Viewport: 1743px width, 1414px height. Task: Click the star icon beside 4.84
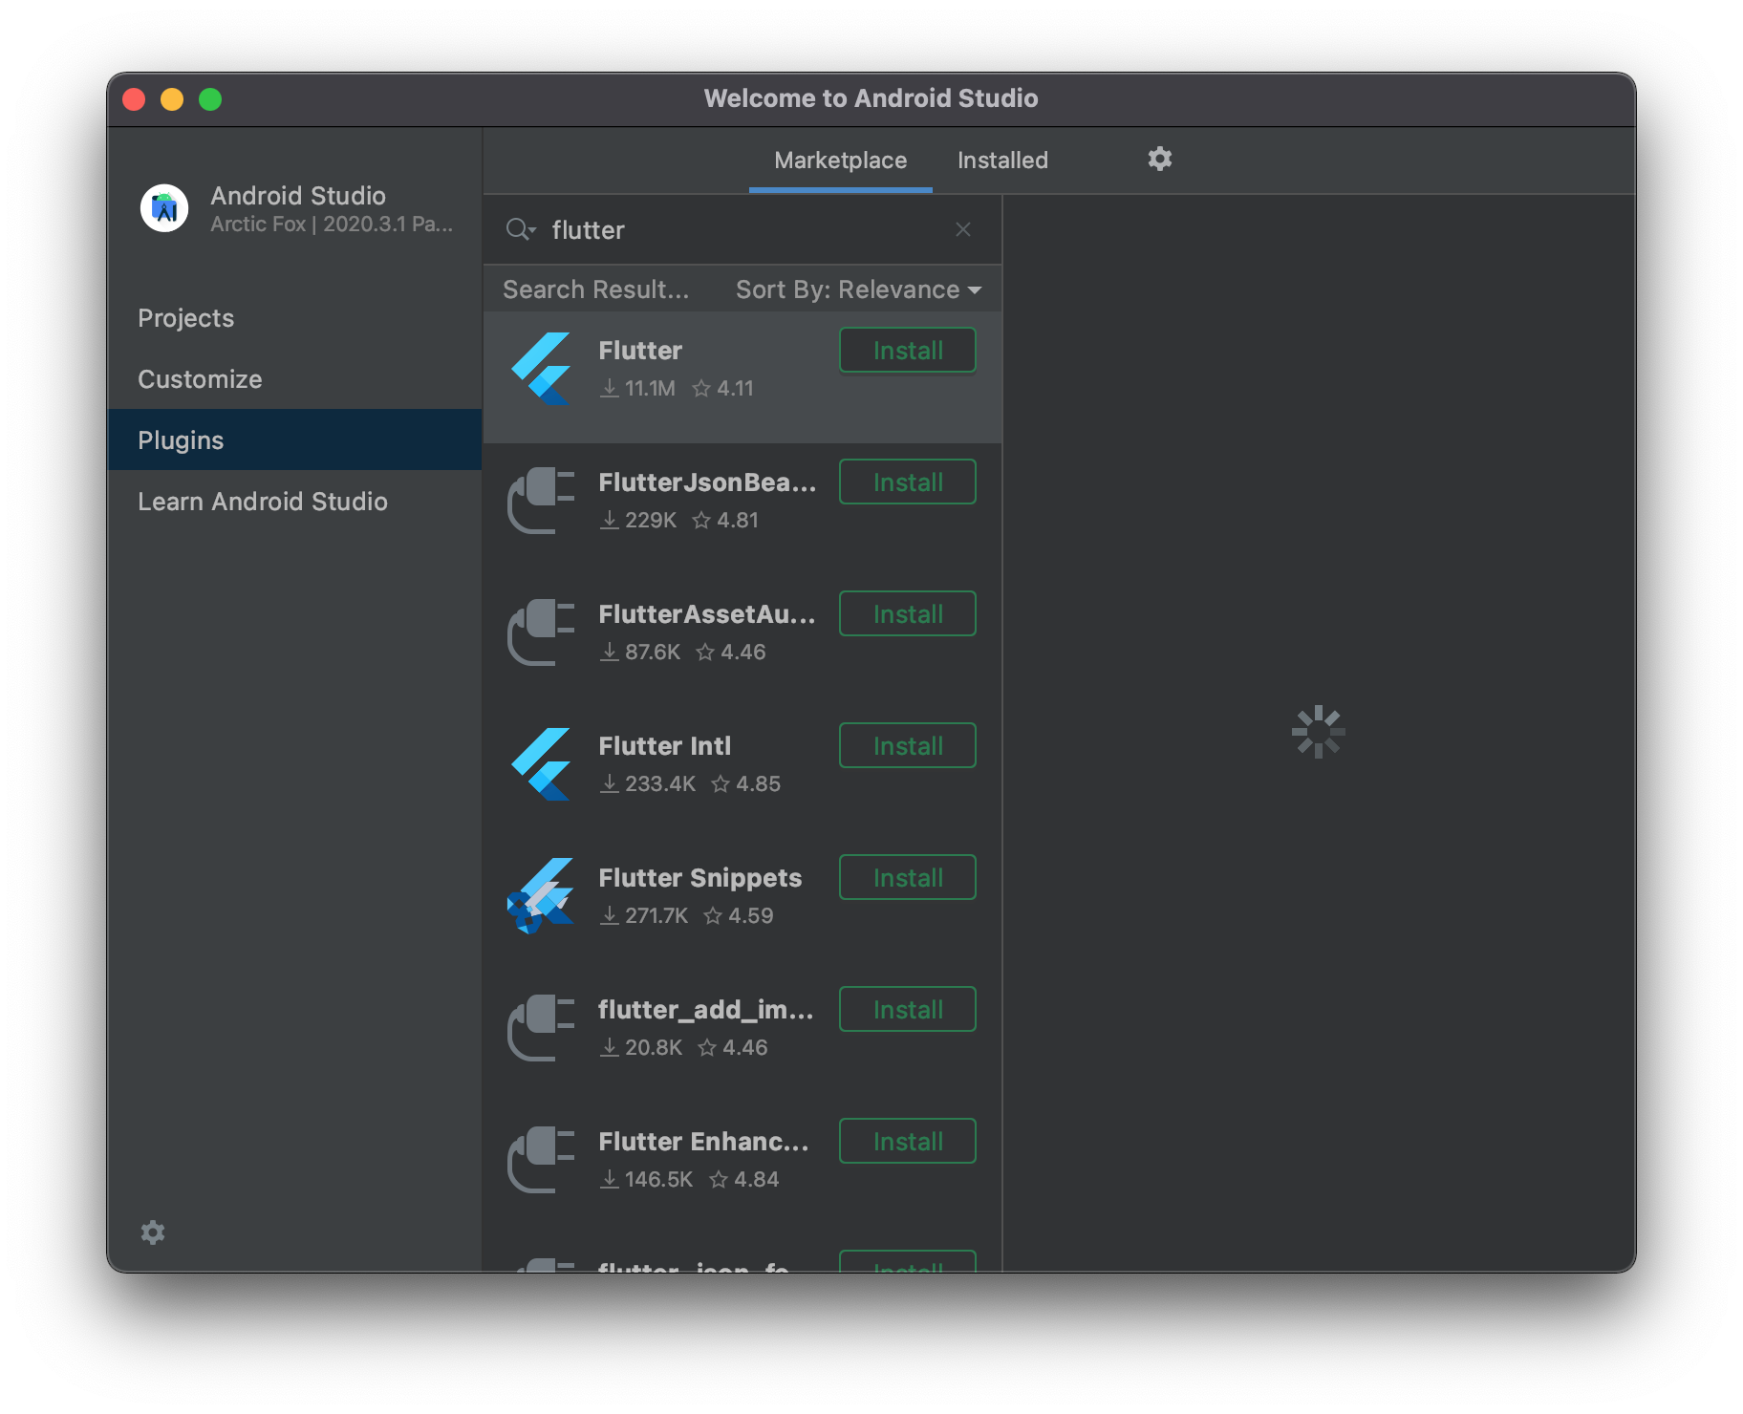pos(719,1179)
